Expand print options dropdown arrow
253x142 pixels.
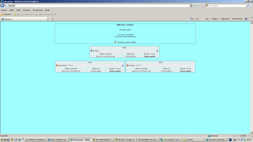[x=210, y=19]
